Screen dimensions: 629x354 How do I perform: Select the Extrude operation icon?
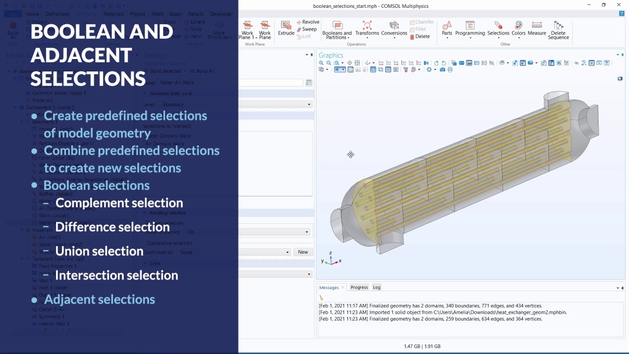pos(286,29)
